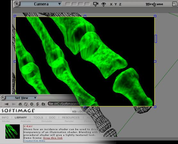Click the render region bottom-middle handle
The image size is (178, 144).
coord(85,107)
